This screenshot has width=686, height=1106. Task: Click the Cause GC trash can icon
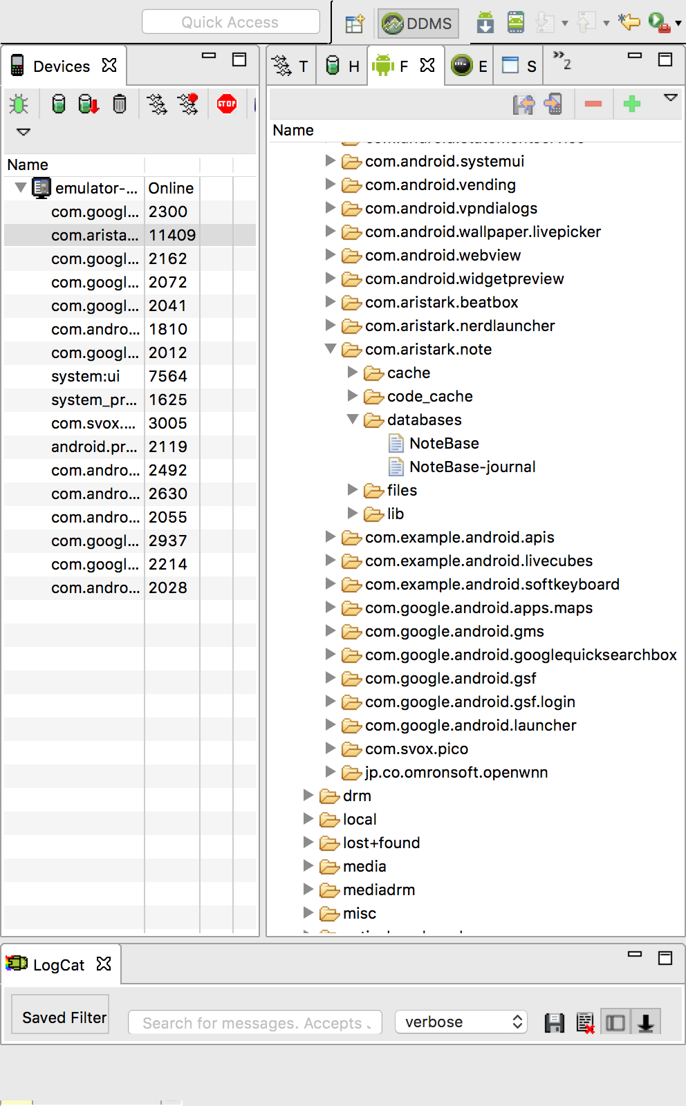[x=120, y=104]
